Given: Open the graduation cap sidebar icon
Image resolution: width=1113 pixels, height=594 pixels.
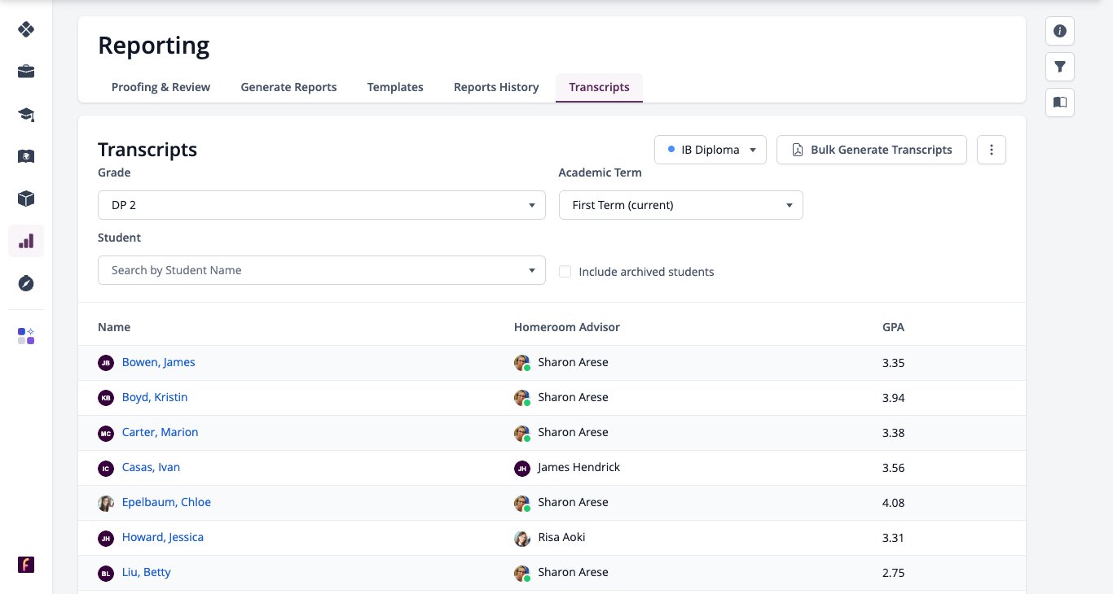Looking at the screenshot, I should [26, 114].
